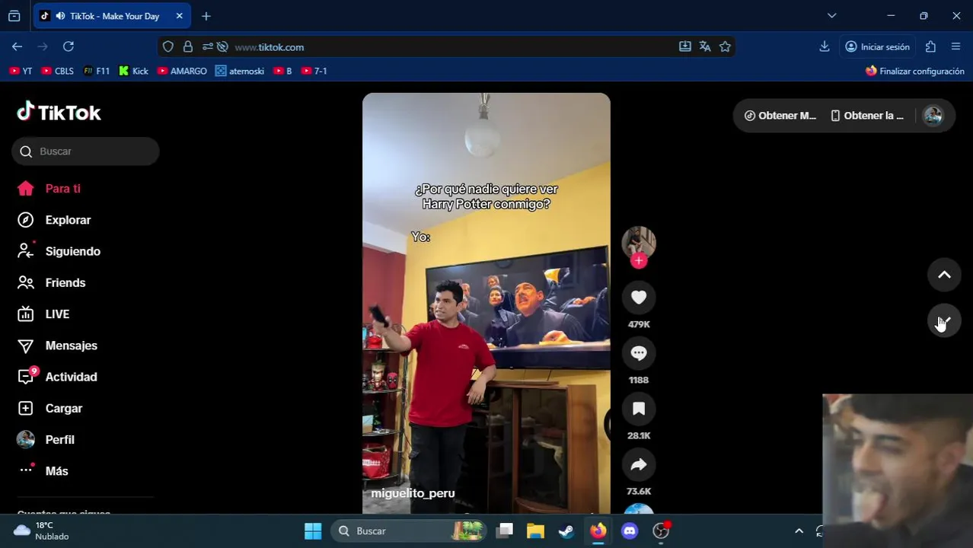Bookmark this page with the star
The height and width of the screenshot is (548, 973).
pos(725,46)
